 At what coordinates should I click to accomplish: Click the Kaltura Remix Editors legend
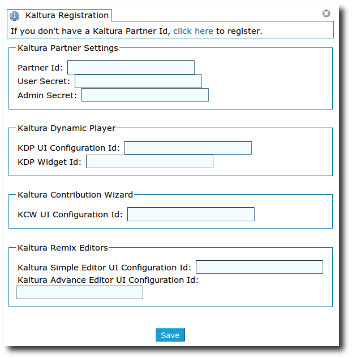63,248
